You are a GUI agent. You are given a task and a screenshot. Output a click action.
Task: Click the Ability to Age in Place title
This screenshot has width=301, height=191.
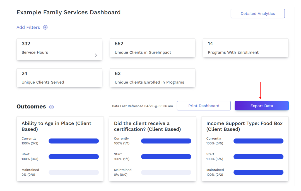[56, 126]
